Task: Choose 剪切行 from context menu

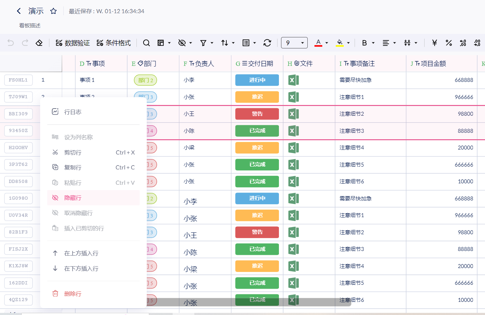Action: pos(93,152)
